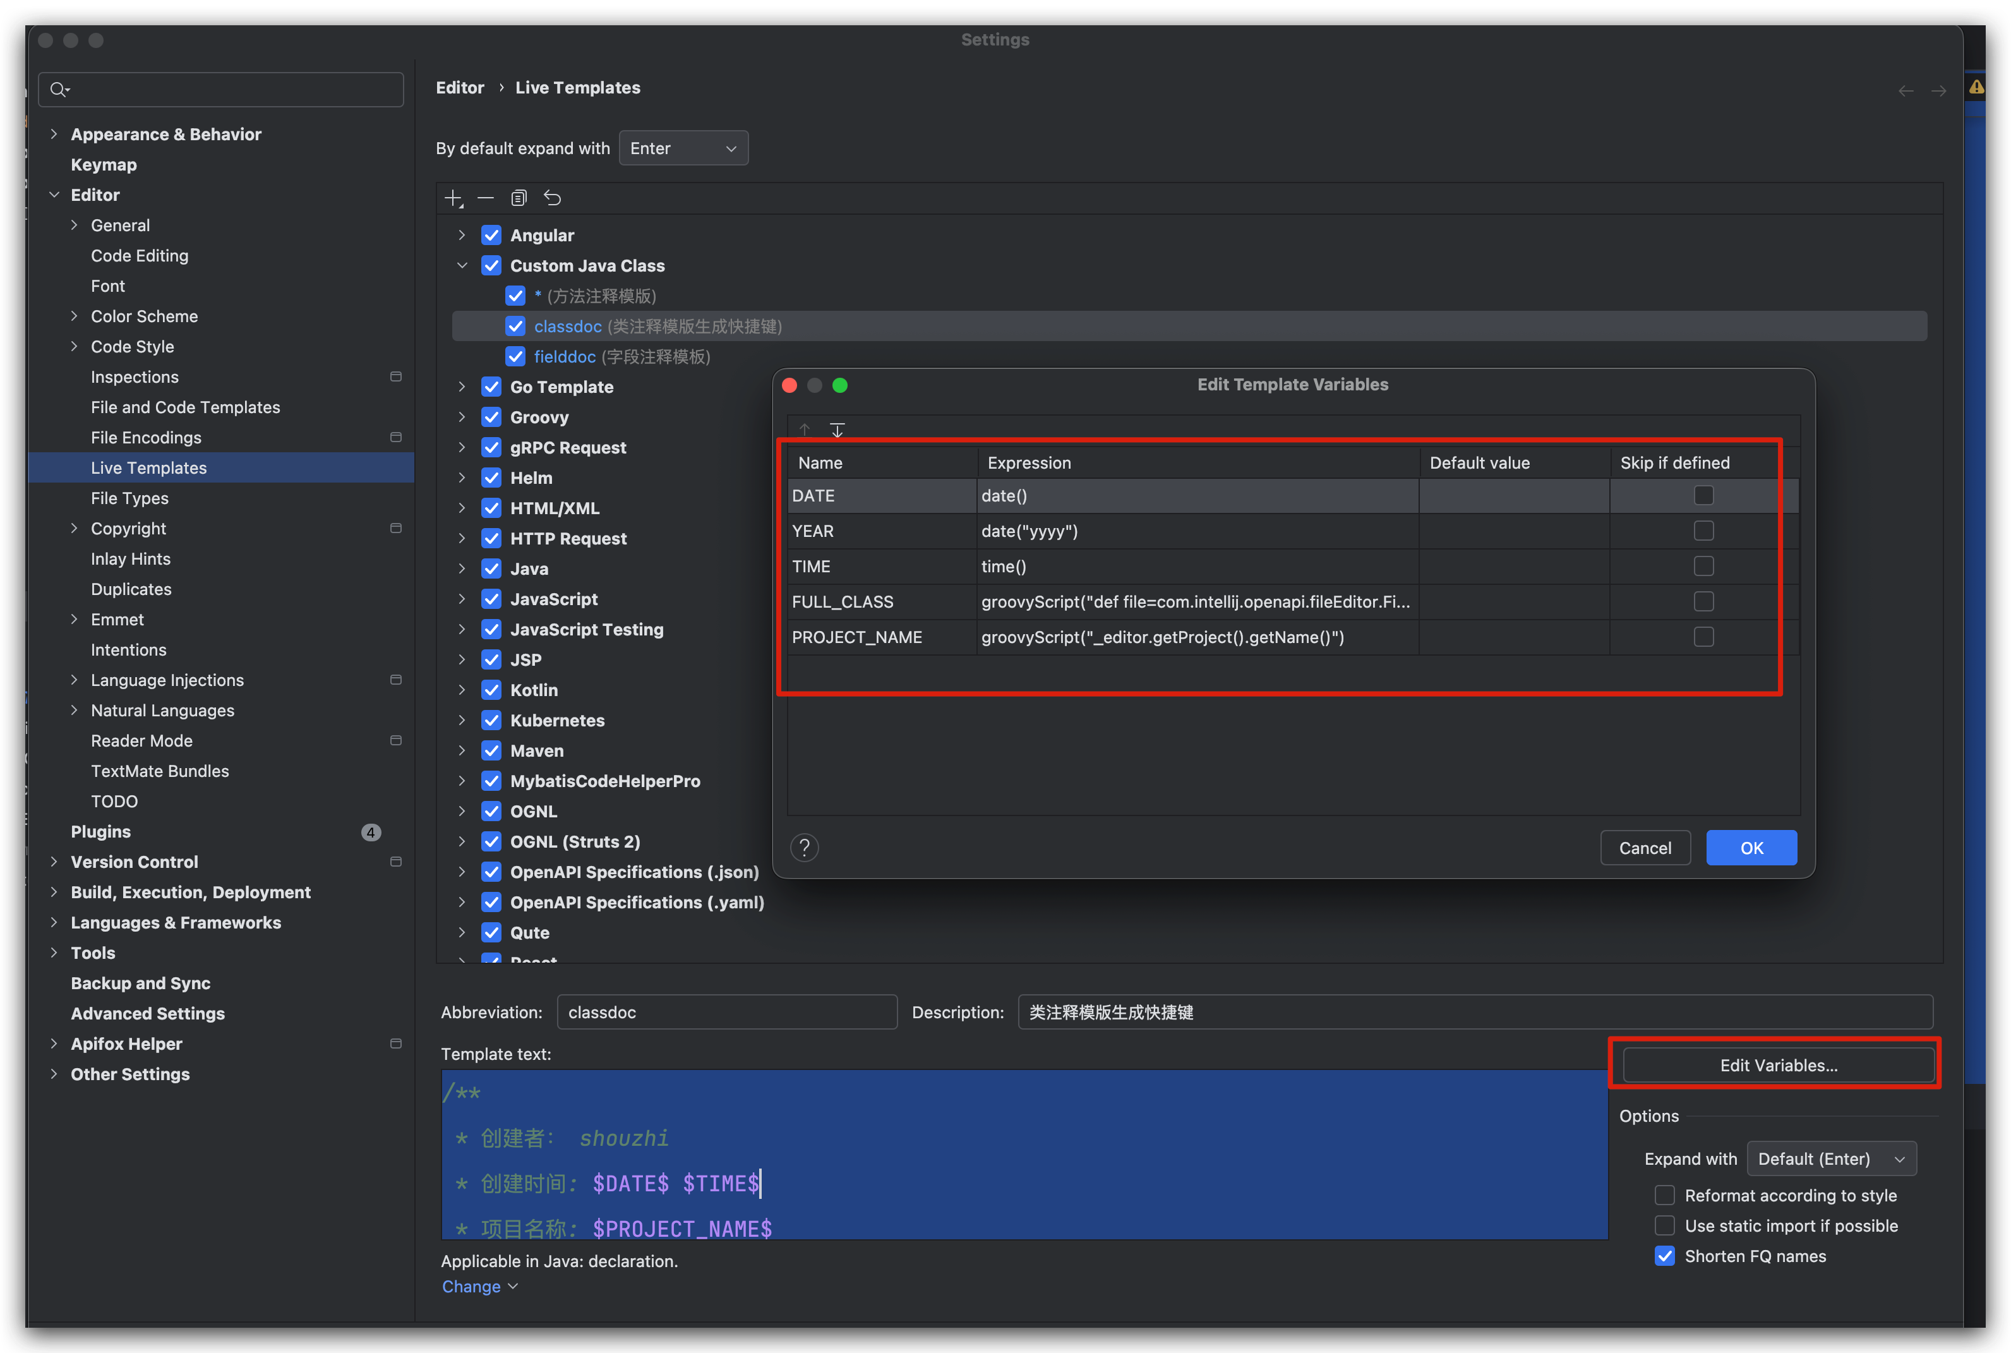Uncheck Shorten FQ names option
The height and width of the screenshot is (1353, 2011).
[1664, 1256]
